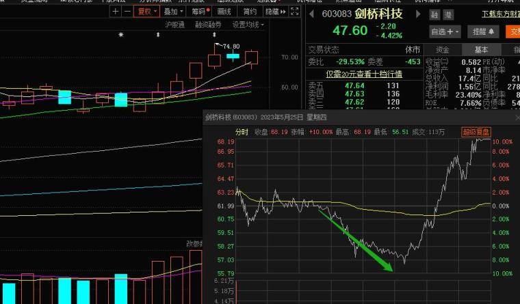Click popup closing price 68.19
Image resolution: width=520 pixels, height=304 pixels.
point(279,132)
